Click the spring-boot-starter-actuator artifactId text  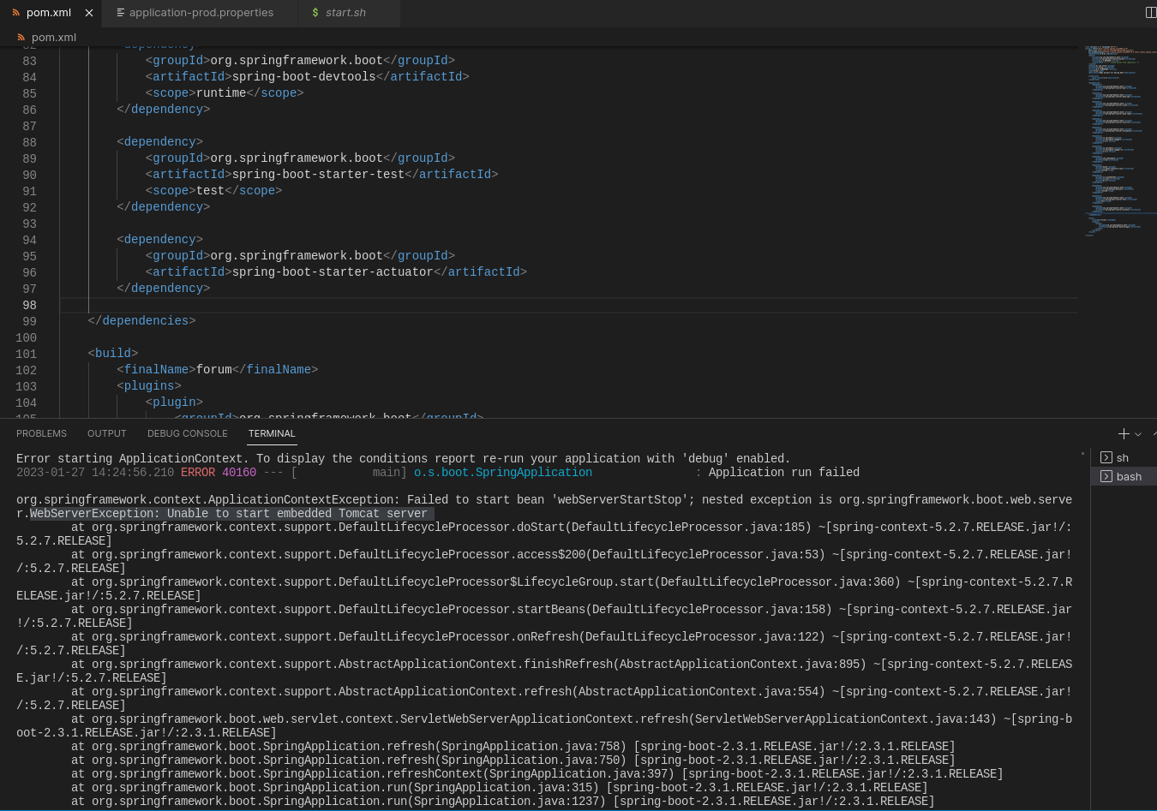pyautogui.click(x=333, y=271)
